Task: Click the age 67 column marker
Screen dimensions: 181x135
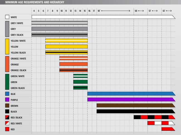Action: point(164,11)
